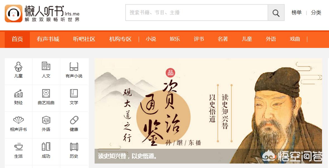Go to the 首页 tab
The height and width of the screenshot is (168, 329).
(x=17, y=39)
